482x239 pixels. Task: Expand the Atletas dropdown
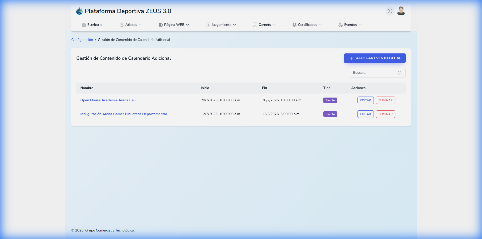pyautogui.click(x=140, y=25)
